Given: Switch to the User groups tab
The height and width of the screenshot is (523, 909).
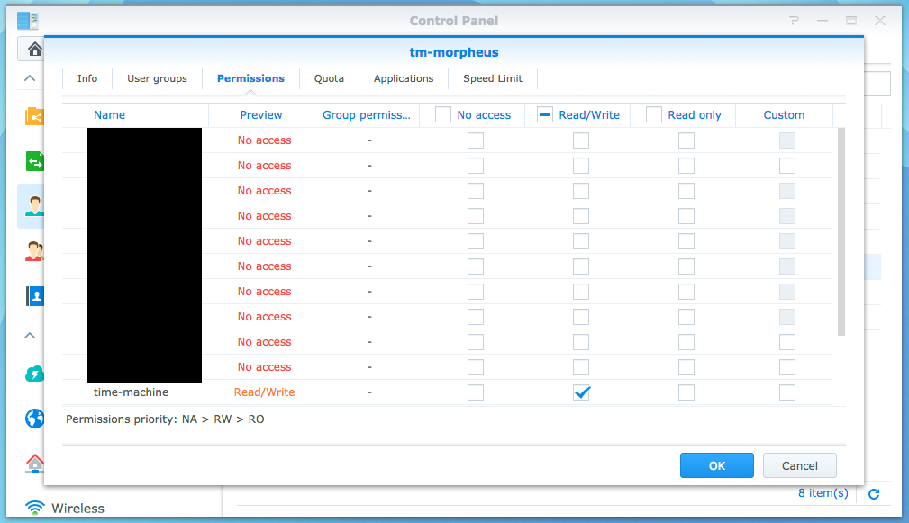Looking at the screenshot, I should [157, 78].
